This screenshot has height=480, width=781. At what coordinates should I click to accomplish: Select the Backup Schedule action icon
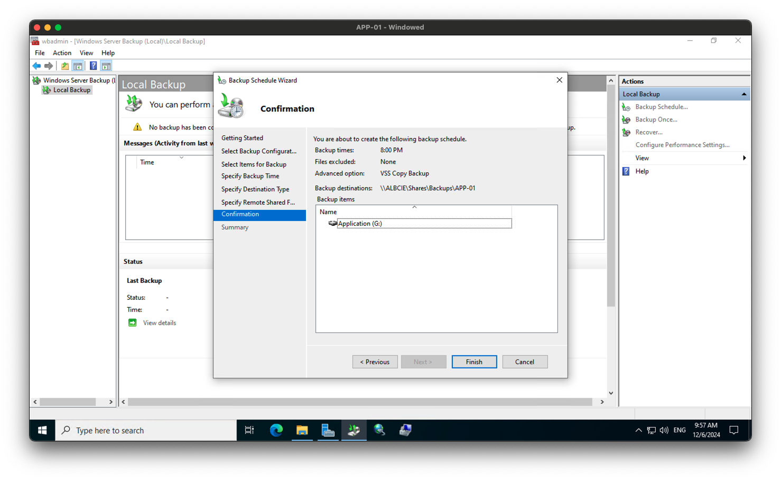pyautogui.click(x=626, y=106)
